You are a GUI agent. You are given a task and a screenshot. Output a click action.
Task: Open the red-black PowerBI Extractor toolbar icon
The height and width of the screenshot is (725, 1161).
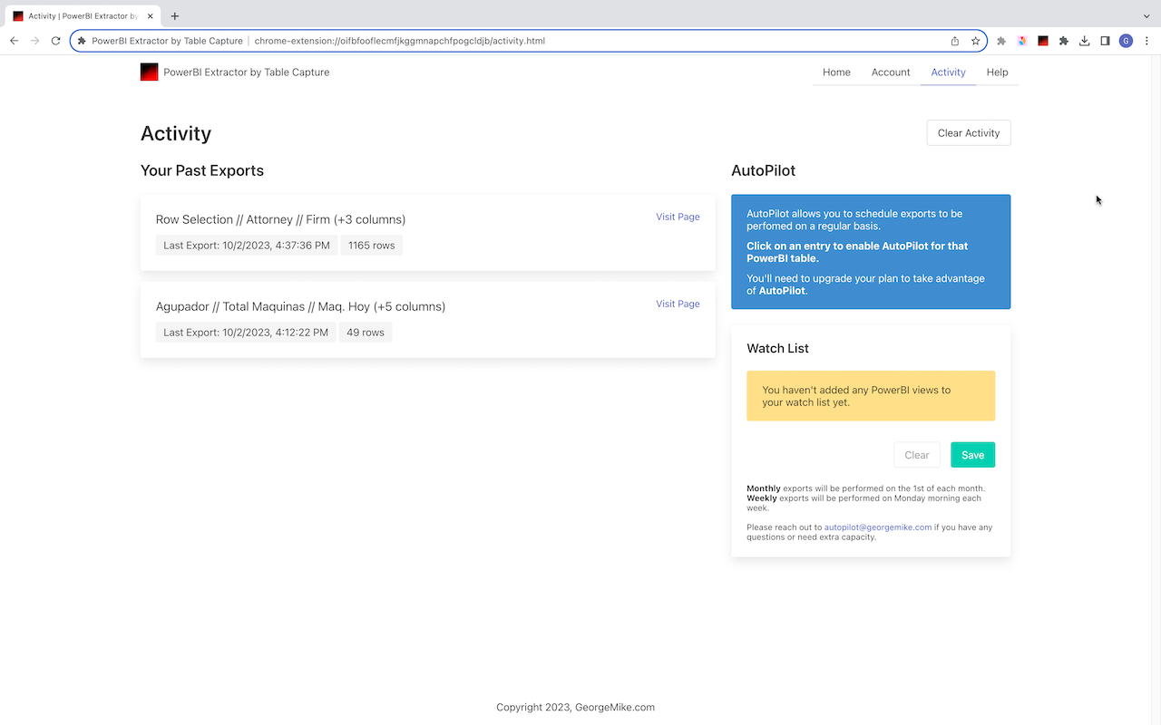tap(1043, 41)
